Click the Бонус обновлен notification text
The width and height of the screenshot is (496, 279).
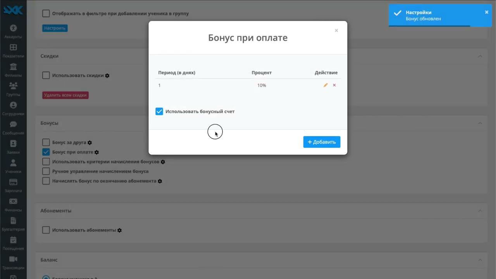coord(423,19)
